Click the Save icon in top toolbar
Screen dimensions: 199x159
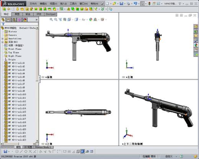click(x=121, y=3)
